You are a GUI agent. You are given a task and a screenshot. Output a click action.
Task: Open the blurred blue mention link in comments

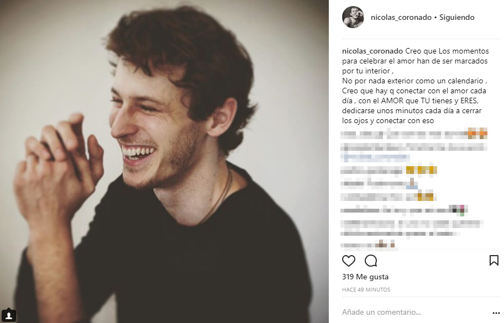(x=375, y=158)
